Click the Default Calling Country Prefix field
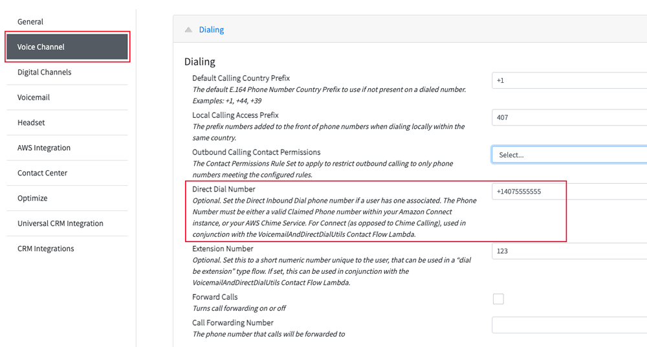Image resolution: width=647 pixels, height=347 pixels. pos(569,80)
